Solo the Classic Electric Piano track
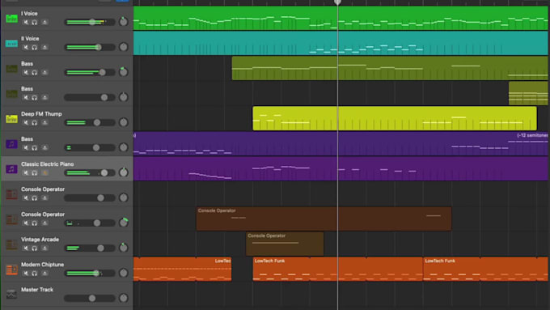The width and height of the screenshot is (550, 310). 35,172
